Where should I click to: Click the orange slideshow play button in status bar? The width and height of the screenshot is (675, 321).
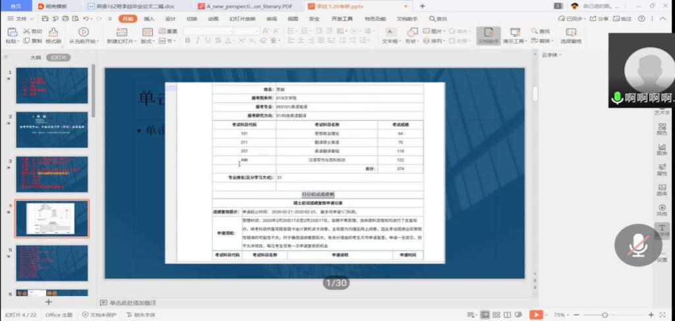point(537,315)
